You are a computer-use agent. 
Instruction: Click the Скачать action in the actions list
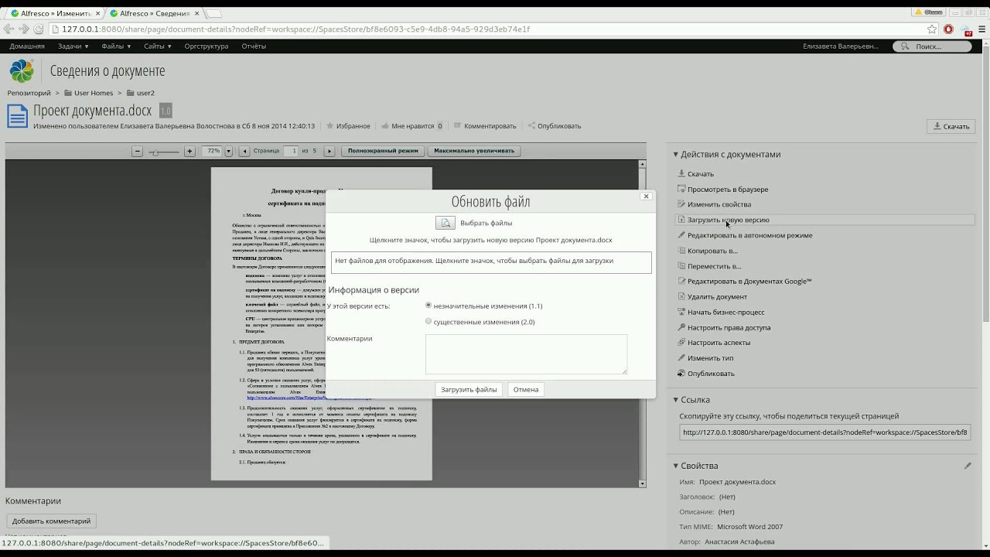click(x=700, y=174)
